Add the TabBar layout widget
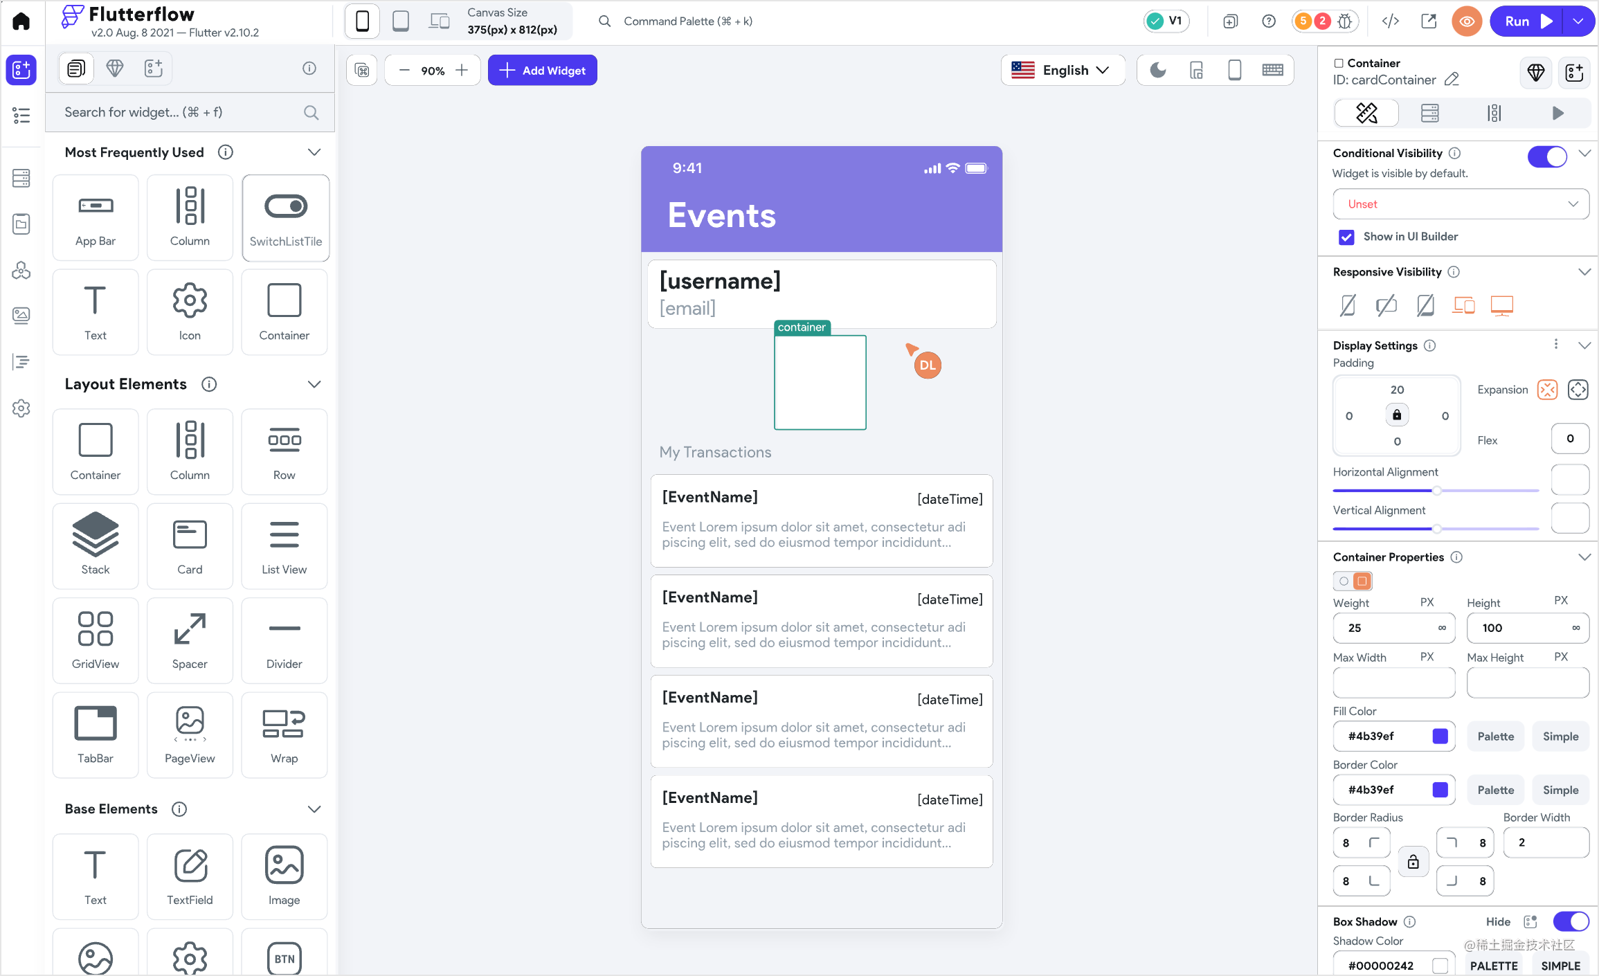 [96, 734]
